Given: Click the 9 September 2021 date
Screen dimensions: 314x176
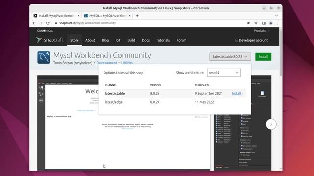Looking at the screenshot, I should [209, 93].
